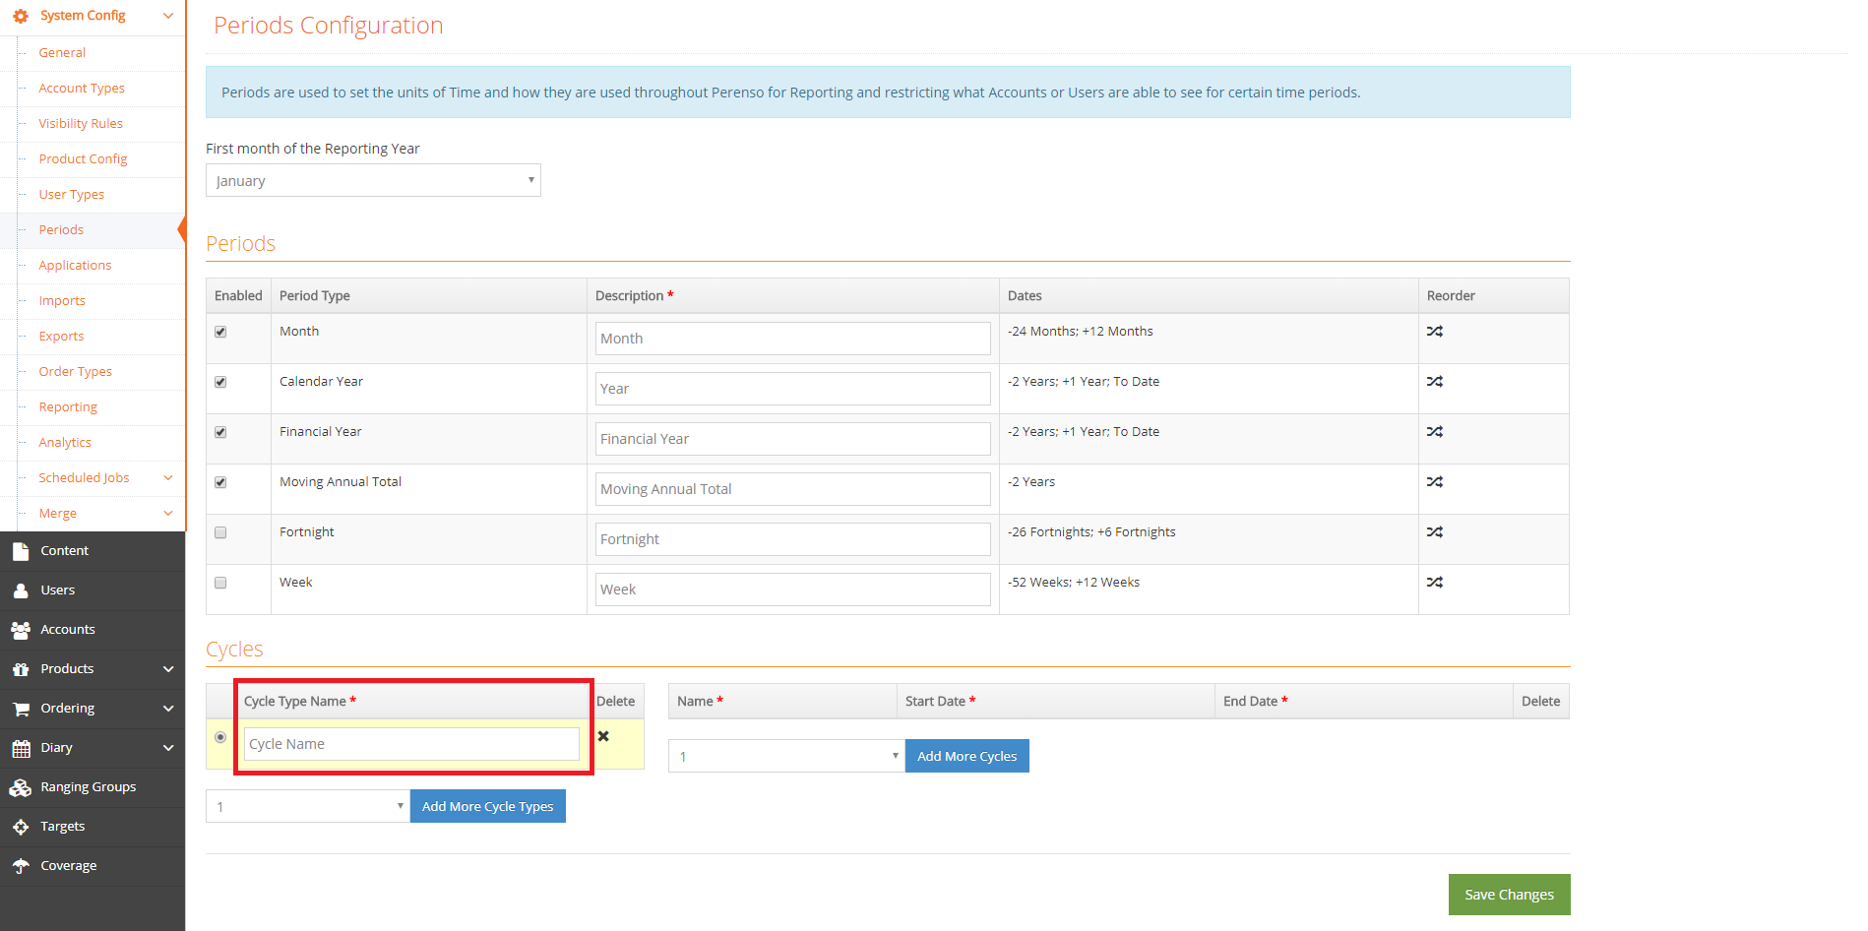1868x931 pixels.
Task: Collapse the System Config menu chevron
Action: [168, 16]
